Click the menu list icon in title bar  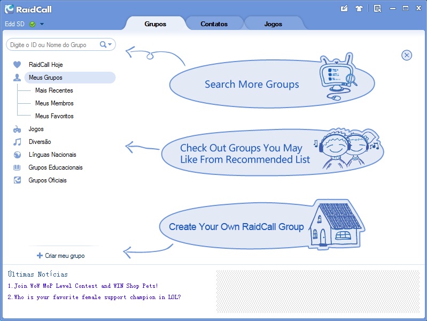click(x=378, y=9)
